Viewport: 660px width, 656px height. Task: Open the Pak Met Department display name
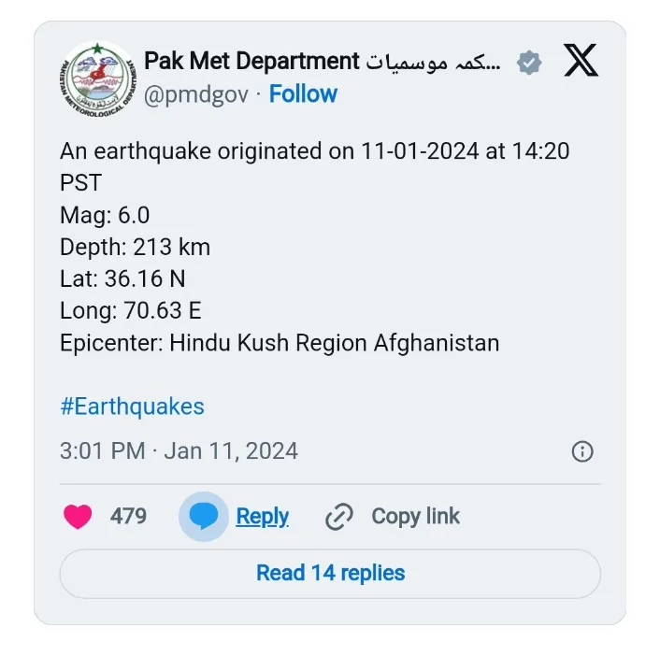tap(251, 63)
